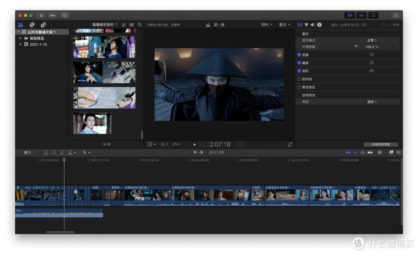This screenshot has height=254, width=418.
Task: Uncheck the 变换 (Transform) checkbox
Action: click(299, 55)
